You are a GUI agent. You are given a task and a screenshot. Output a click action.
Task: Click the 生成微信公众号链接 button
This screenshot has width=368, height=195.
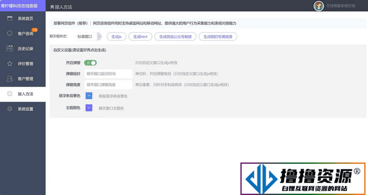[x=175, y=36]
